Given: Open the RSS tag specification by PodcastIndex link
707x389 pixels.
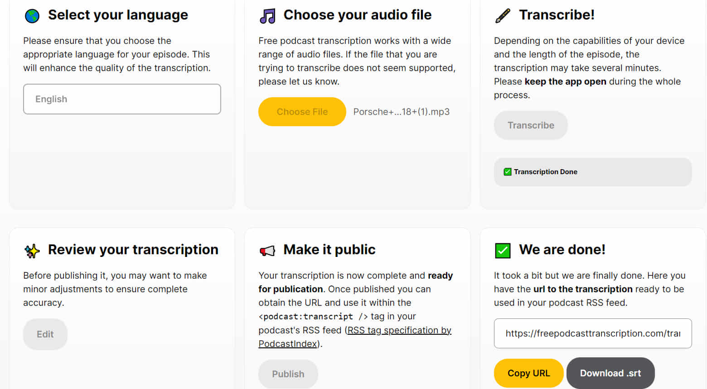Looking at the screenshot, I should [x=399, y=330].
